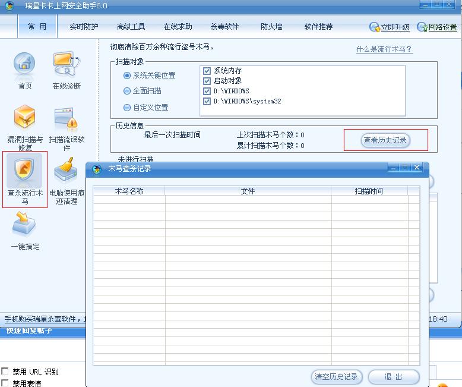Click the 立即升级 upgrade globe icon

(x=375, y=27)
